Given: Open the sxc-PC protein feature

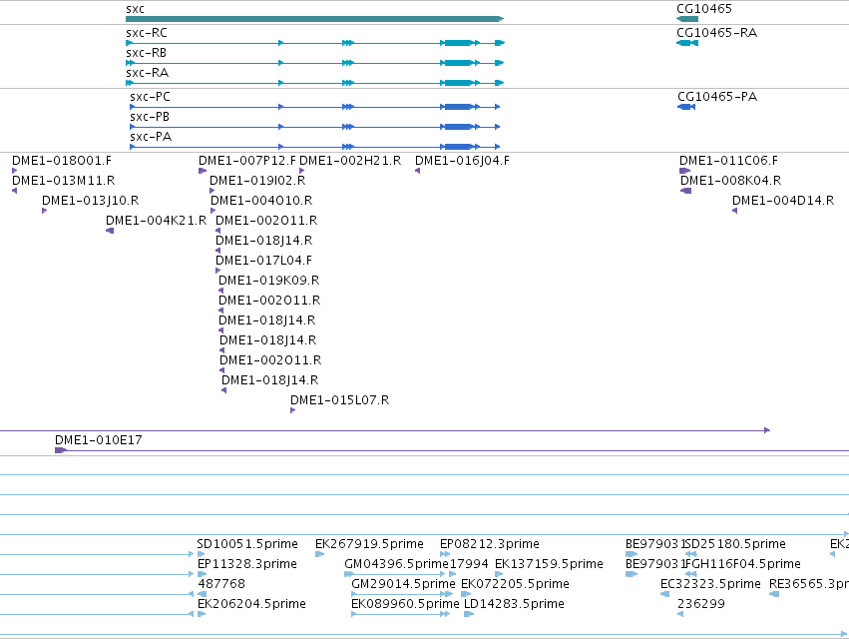Looking at the screenshot, I should pyautogui.click(x=315, y=107).
